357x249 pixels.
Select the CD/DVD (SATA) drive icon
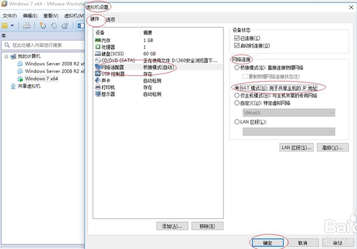[98, 60]
